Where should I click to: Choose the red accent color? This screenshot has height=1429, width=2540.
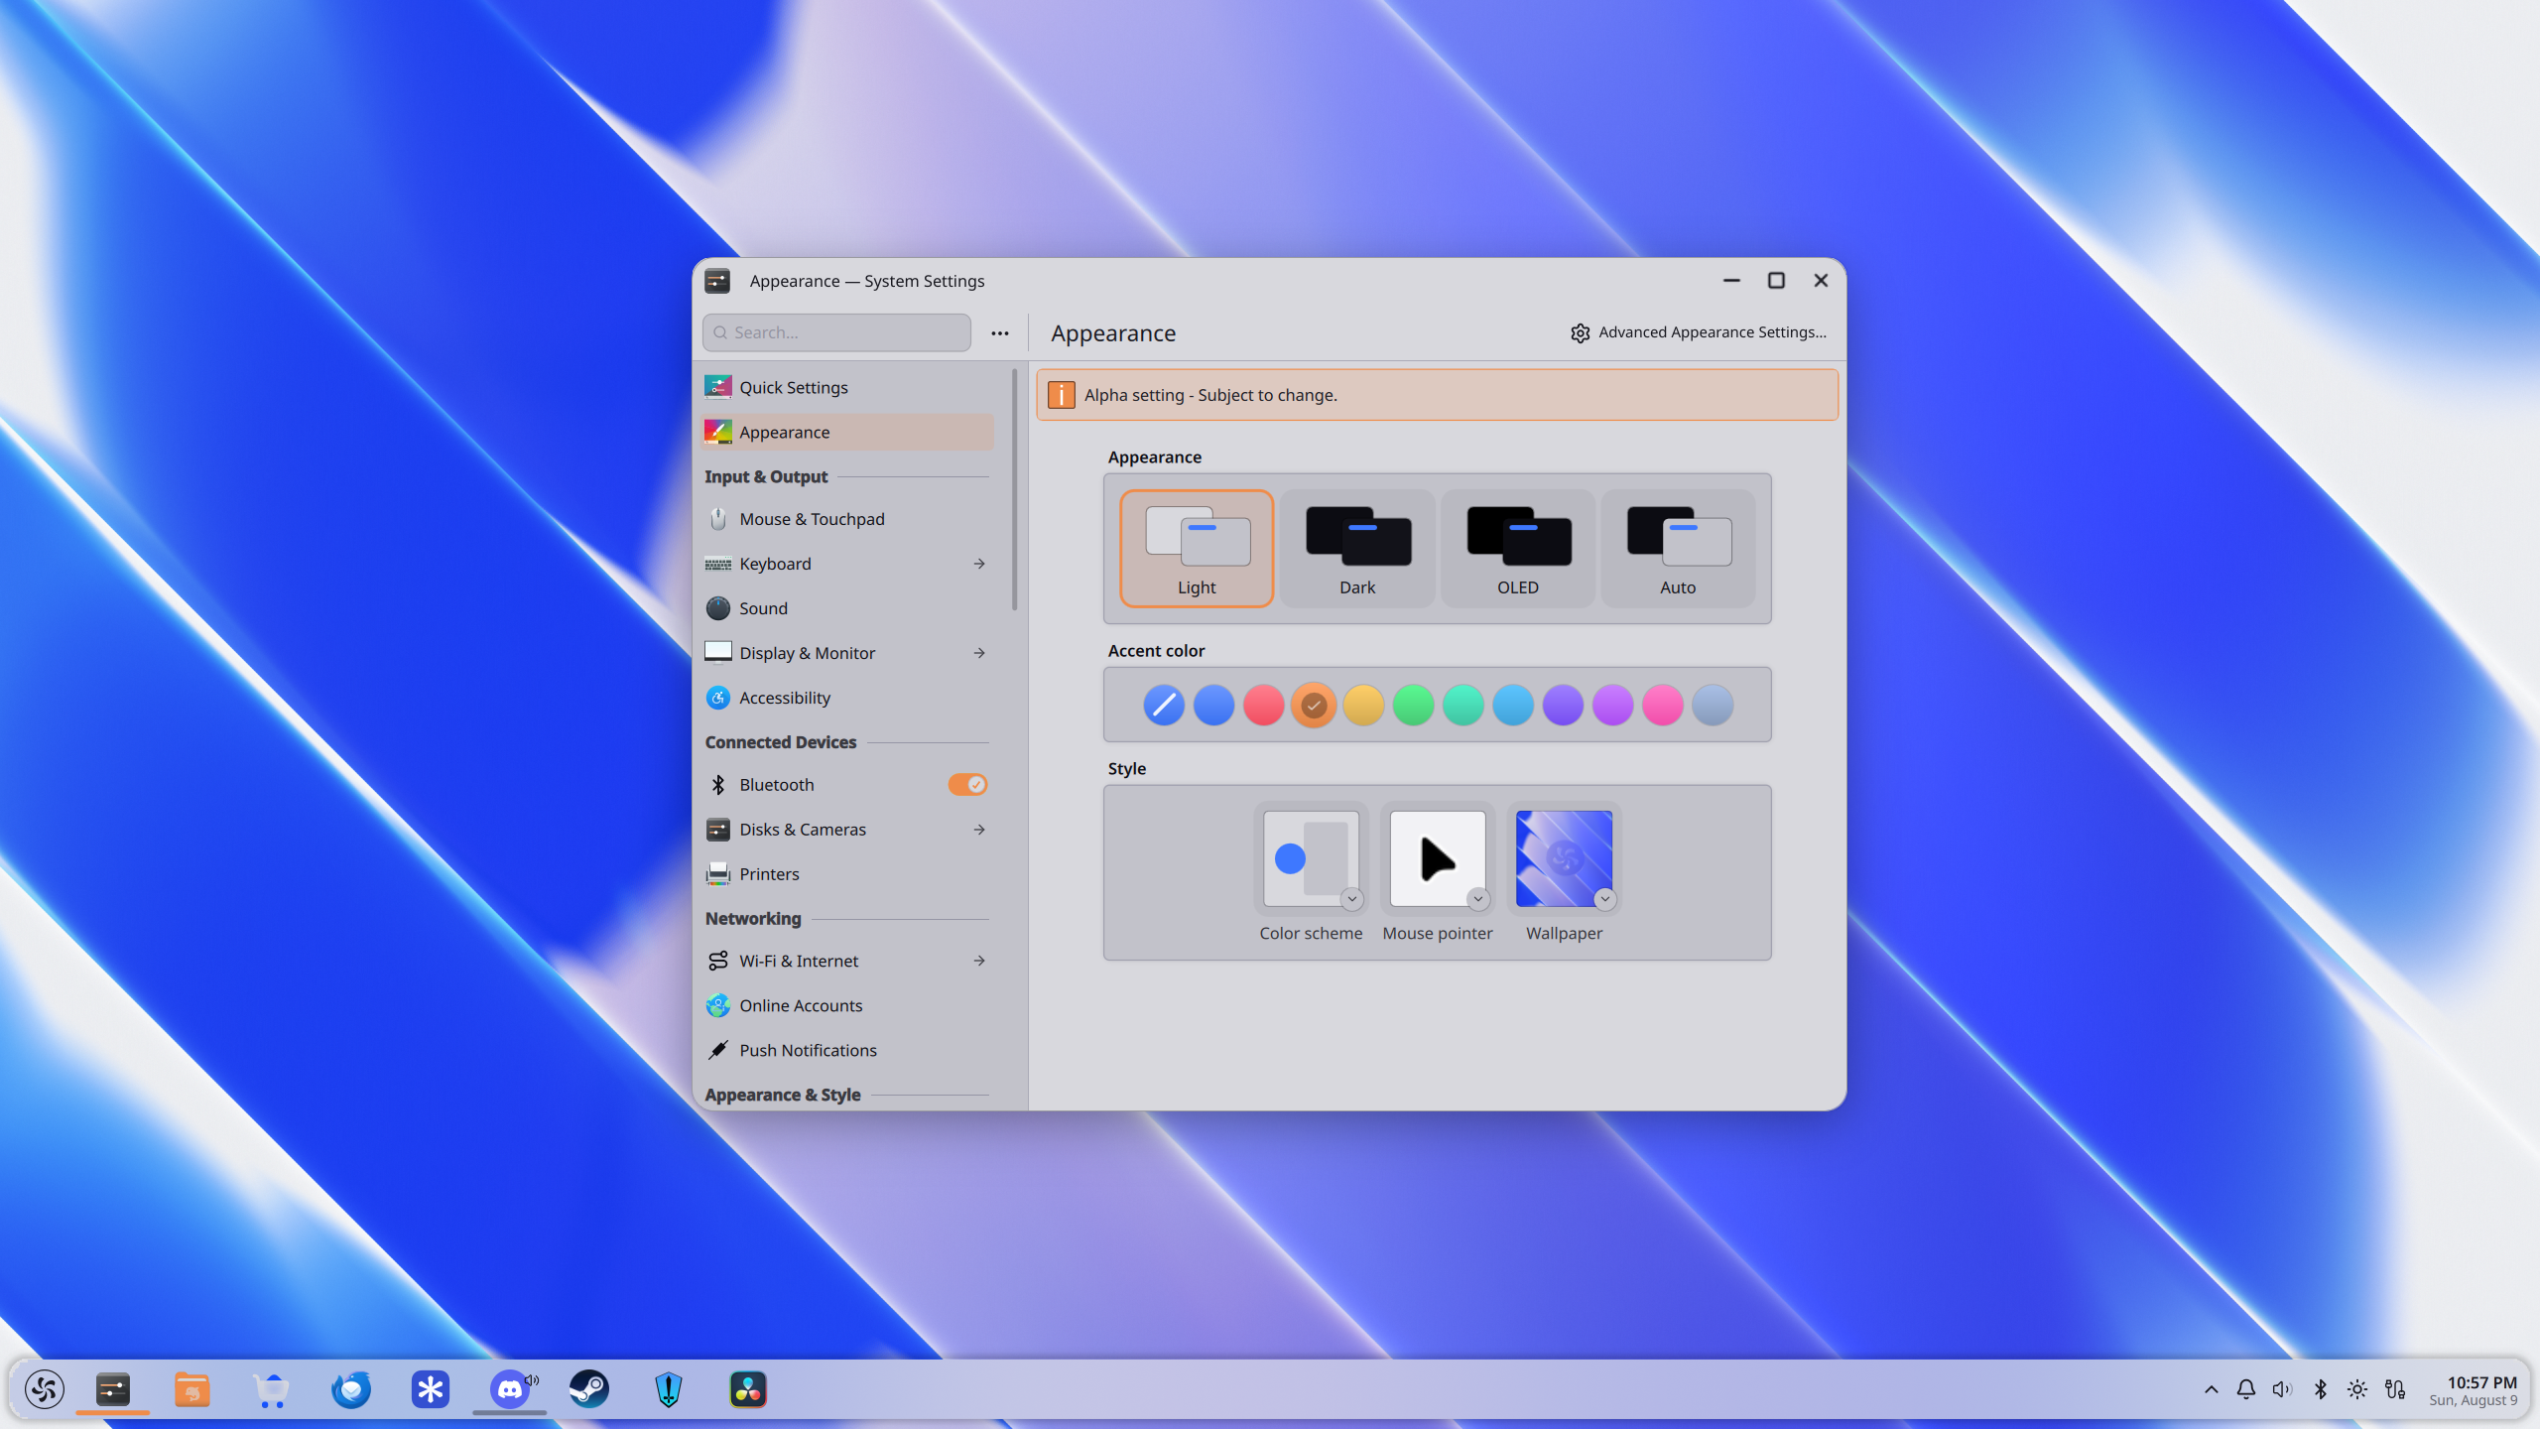coord(1263,706)
